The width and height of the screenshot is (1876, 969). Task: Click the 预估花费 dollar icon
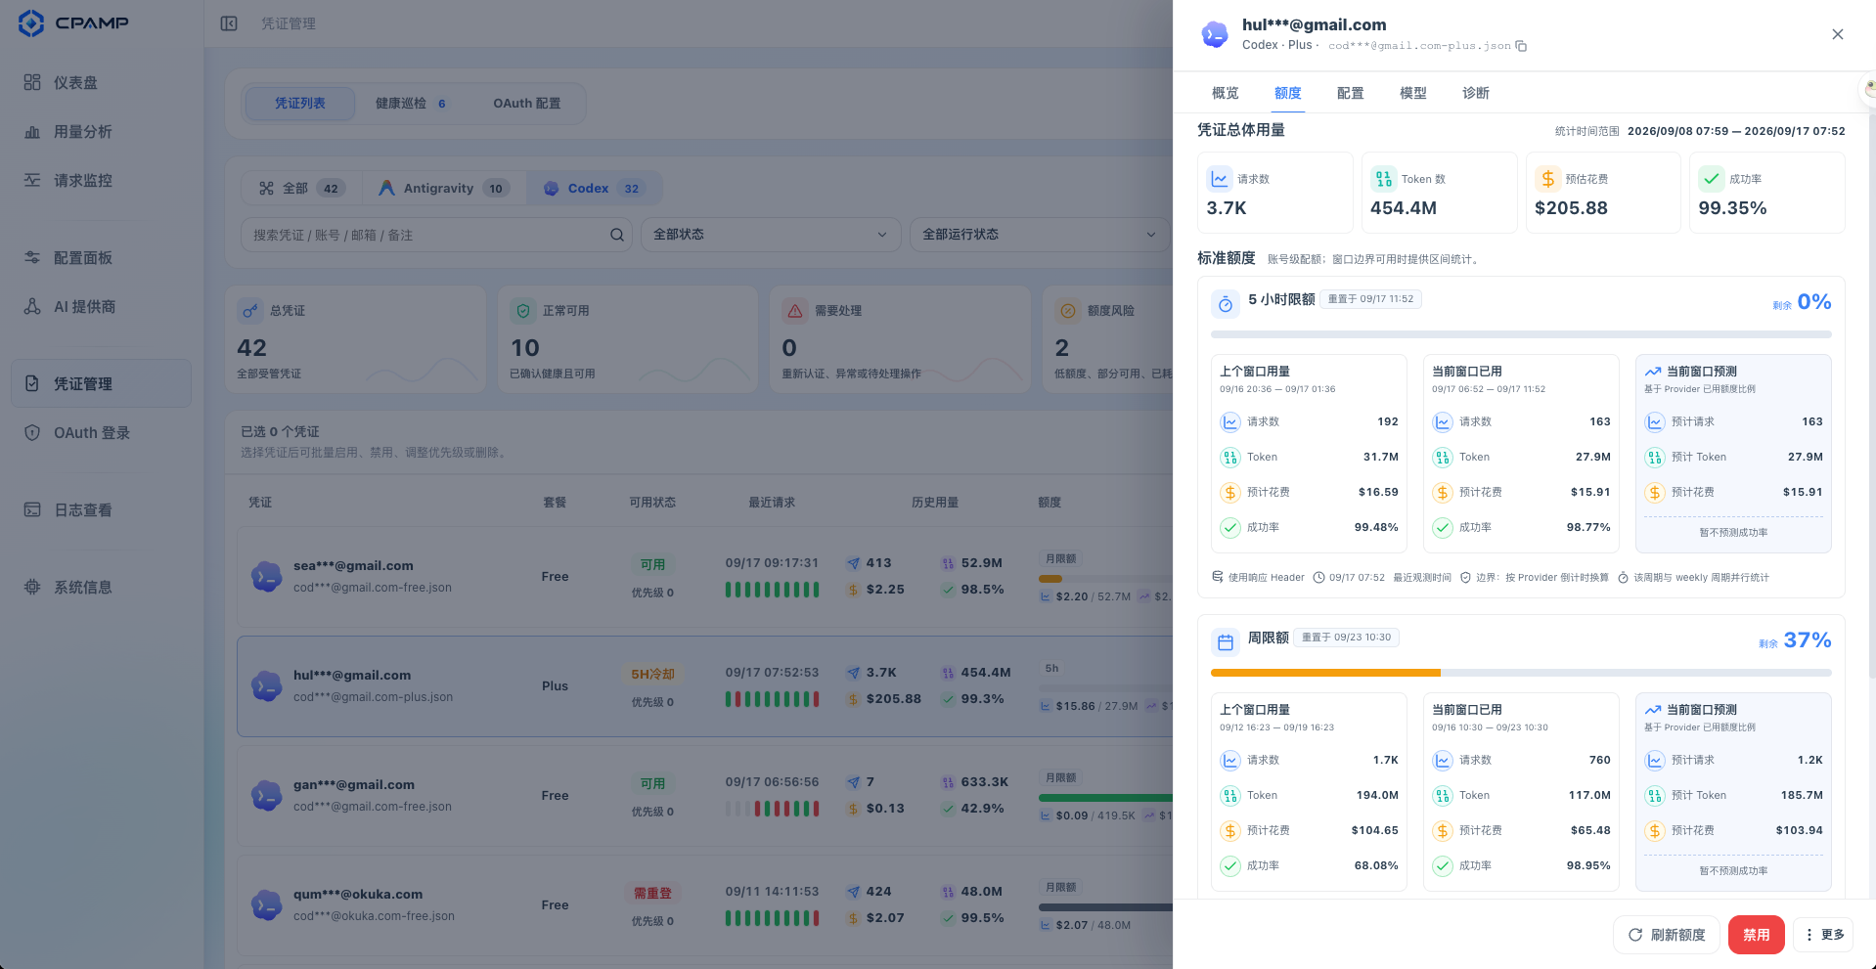[1547, 179]
